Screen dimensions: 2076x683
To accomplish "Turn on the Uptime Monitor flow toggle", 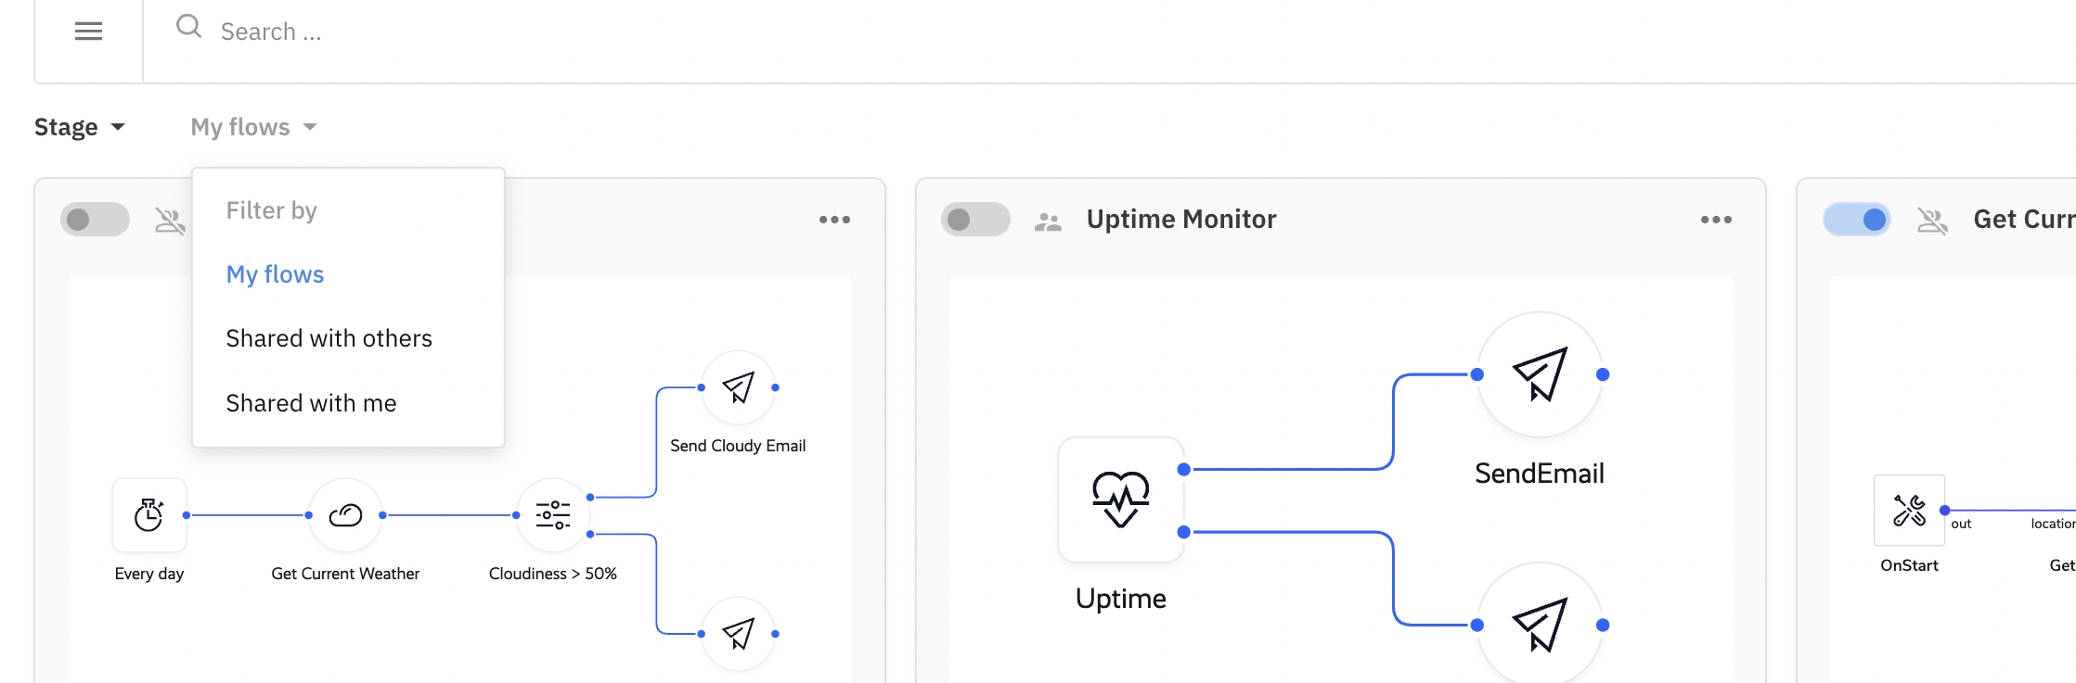I will click(x=974, y=220).
